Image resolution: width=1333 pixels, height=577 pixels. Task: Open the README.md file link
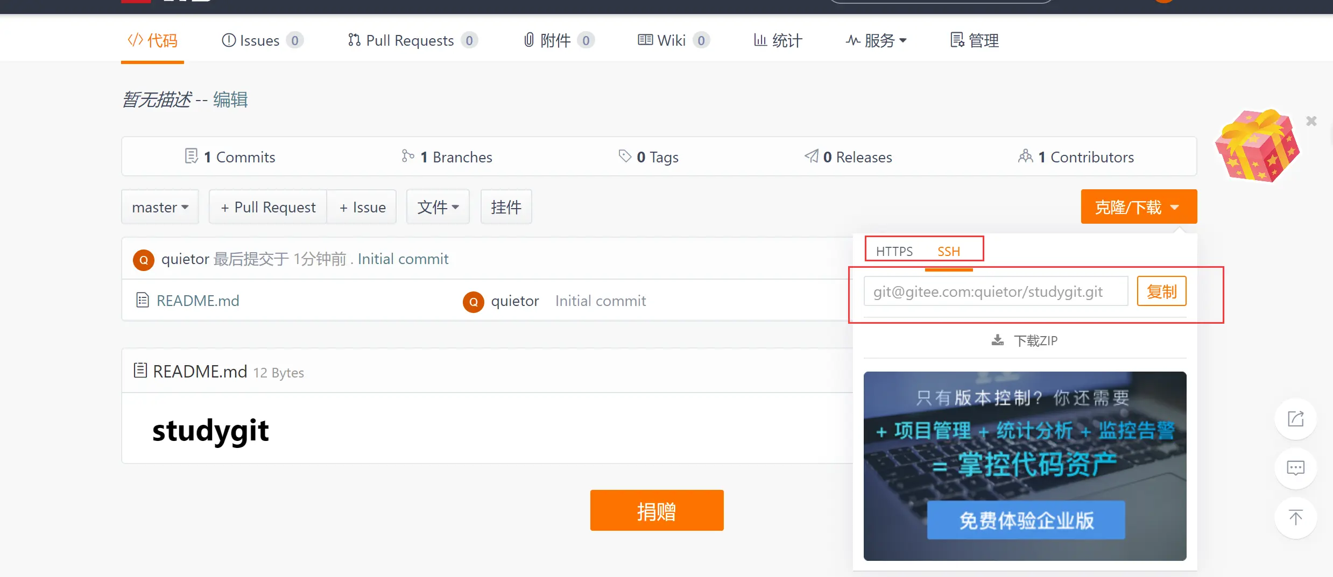(x=198, y=301)
